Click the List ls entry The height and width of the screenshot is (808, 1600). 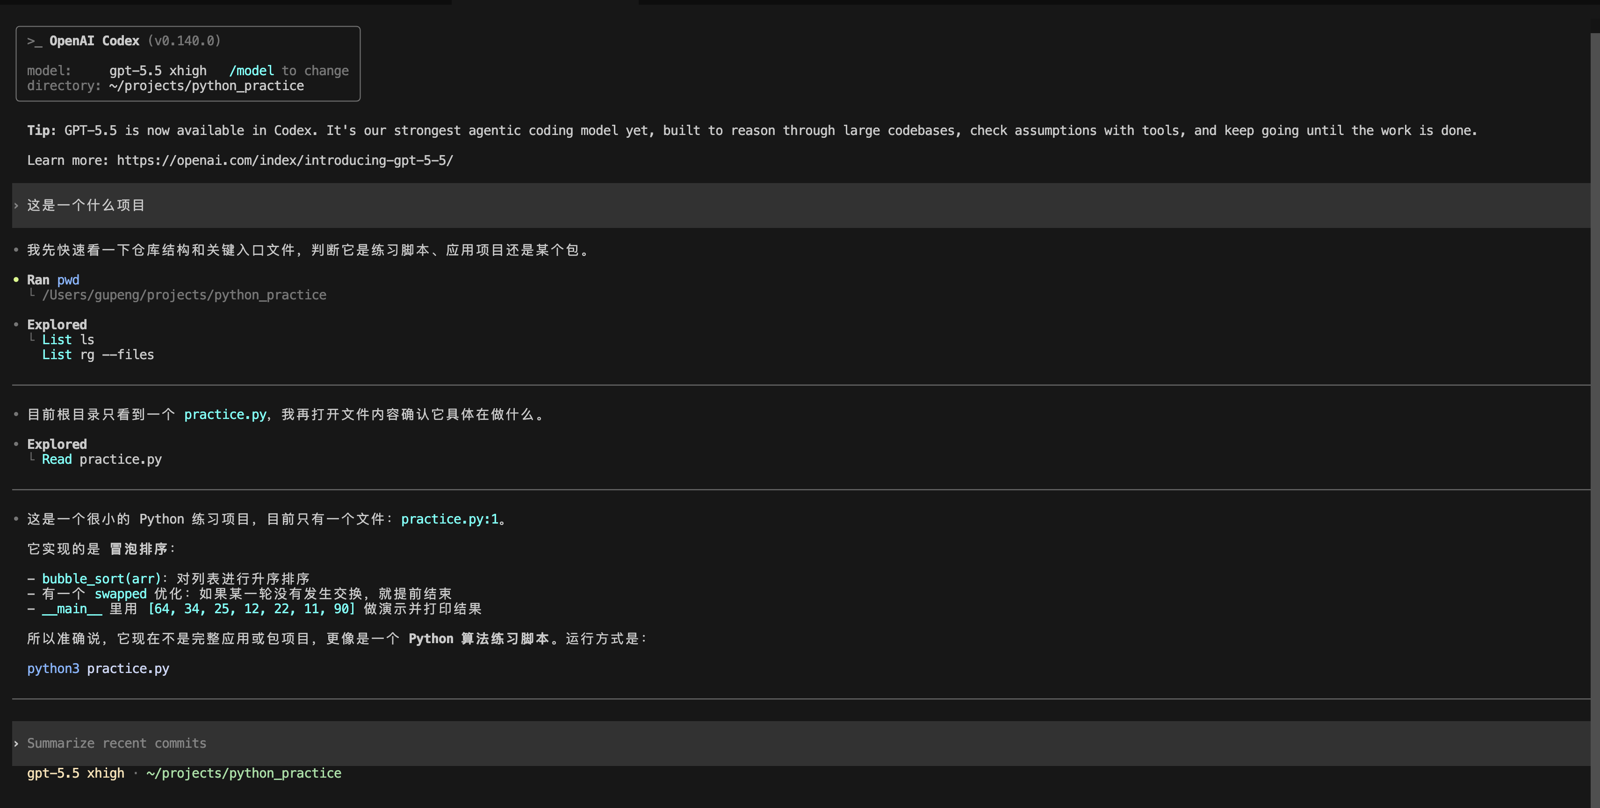tap(68, 340)
